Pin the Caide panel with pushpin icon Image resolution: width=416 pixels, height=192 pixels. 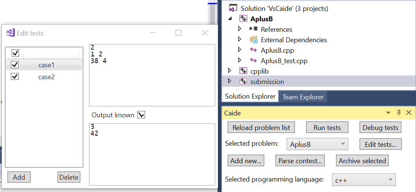399,113
